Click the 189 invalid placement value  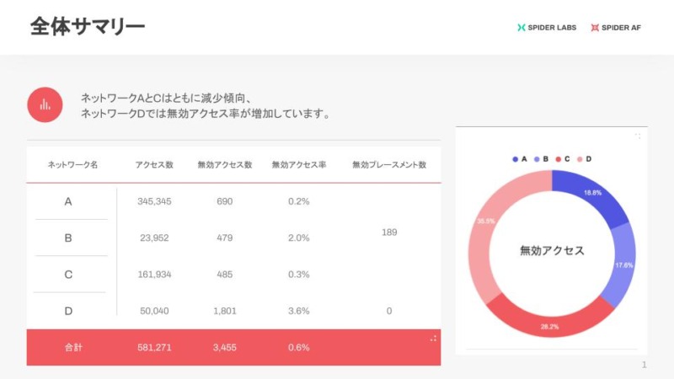tap(389, 232)
